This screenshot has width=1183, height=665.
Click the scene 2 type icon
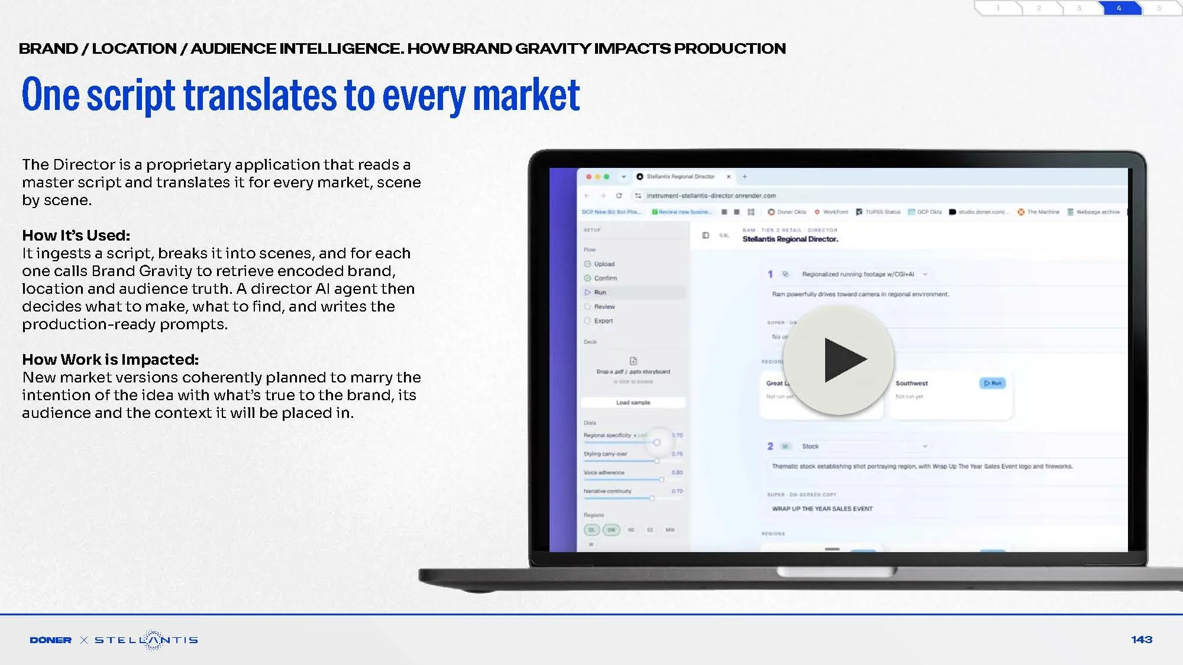[786, 446]
